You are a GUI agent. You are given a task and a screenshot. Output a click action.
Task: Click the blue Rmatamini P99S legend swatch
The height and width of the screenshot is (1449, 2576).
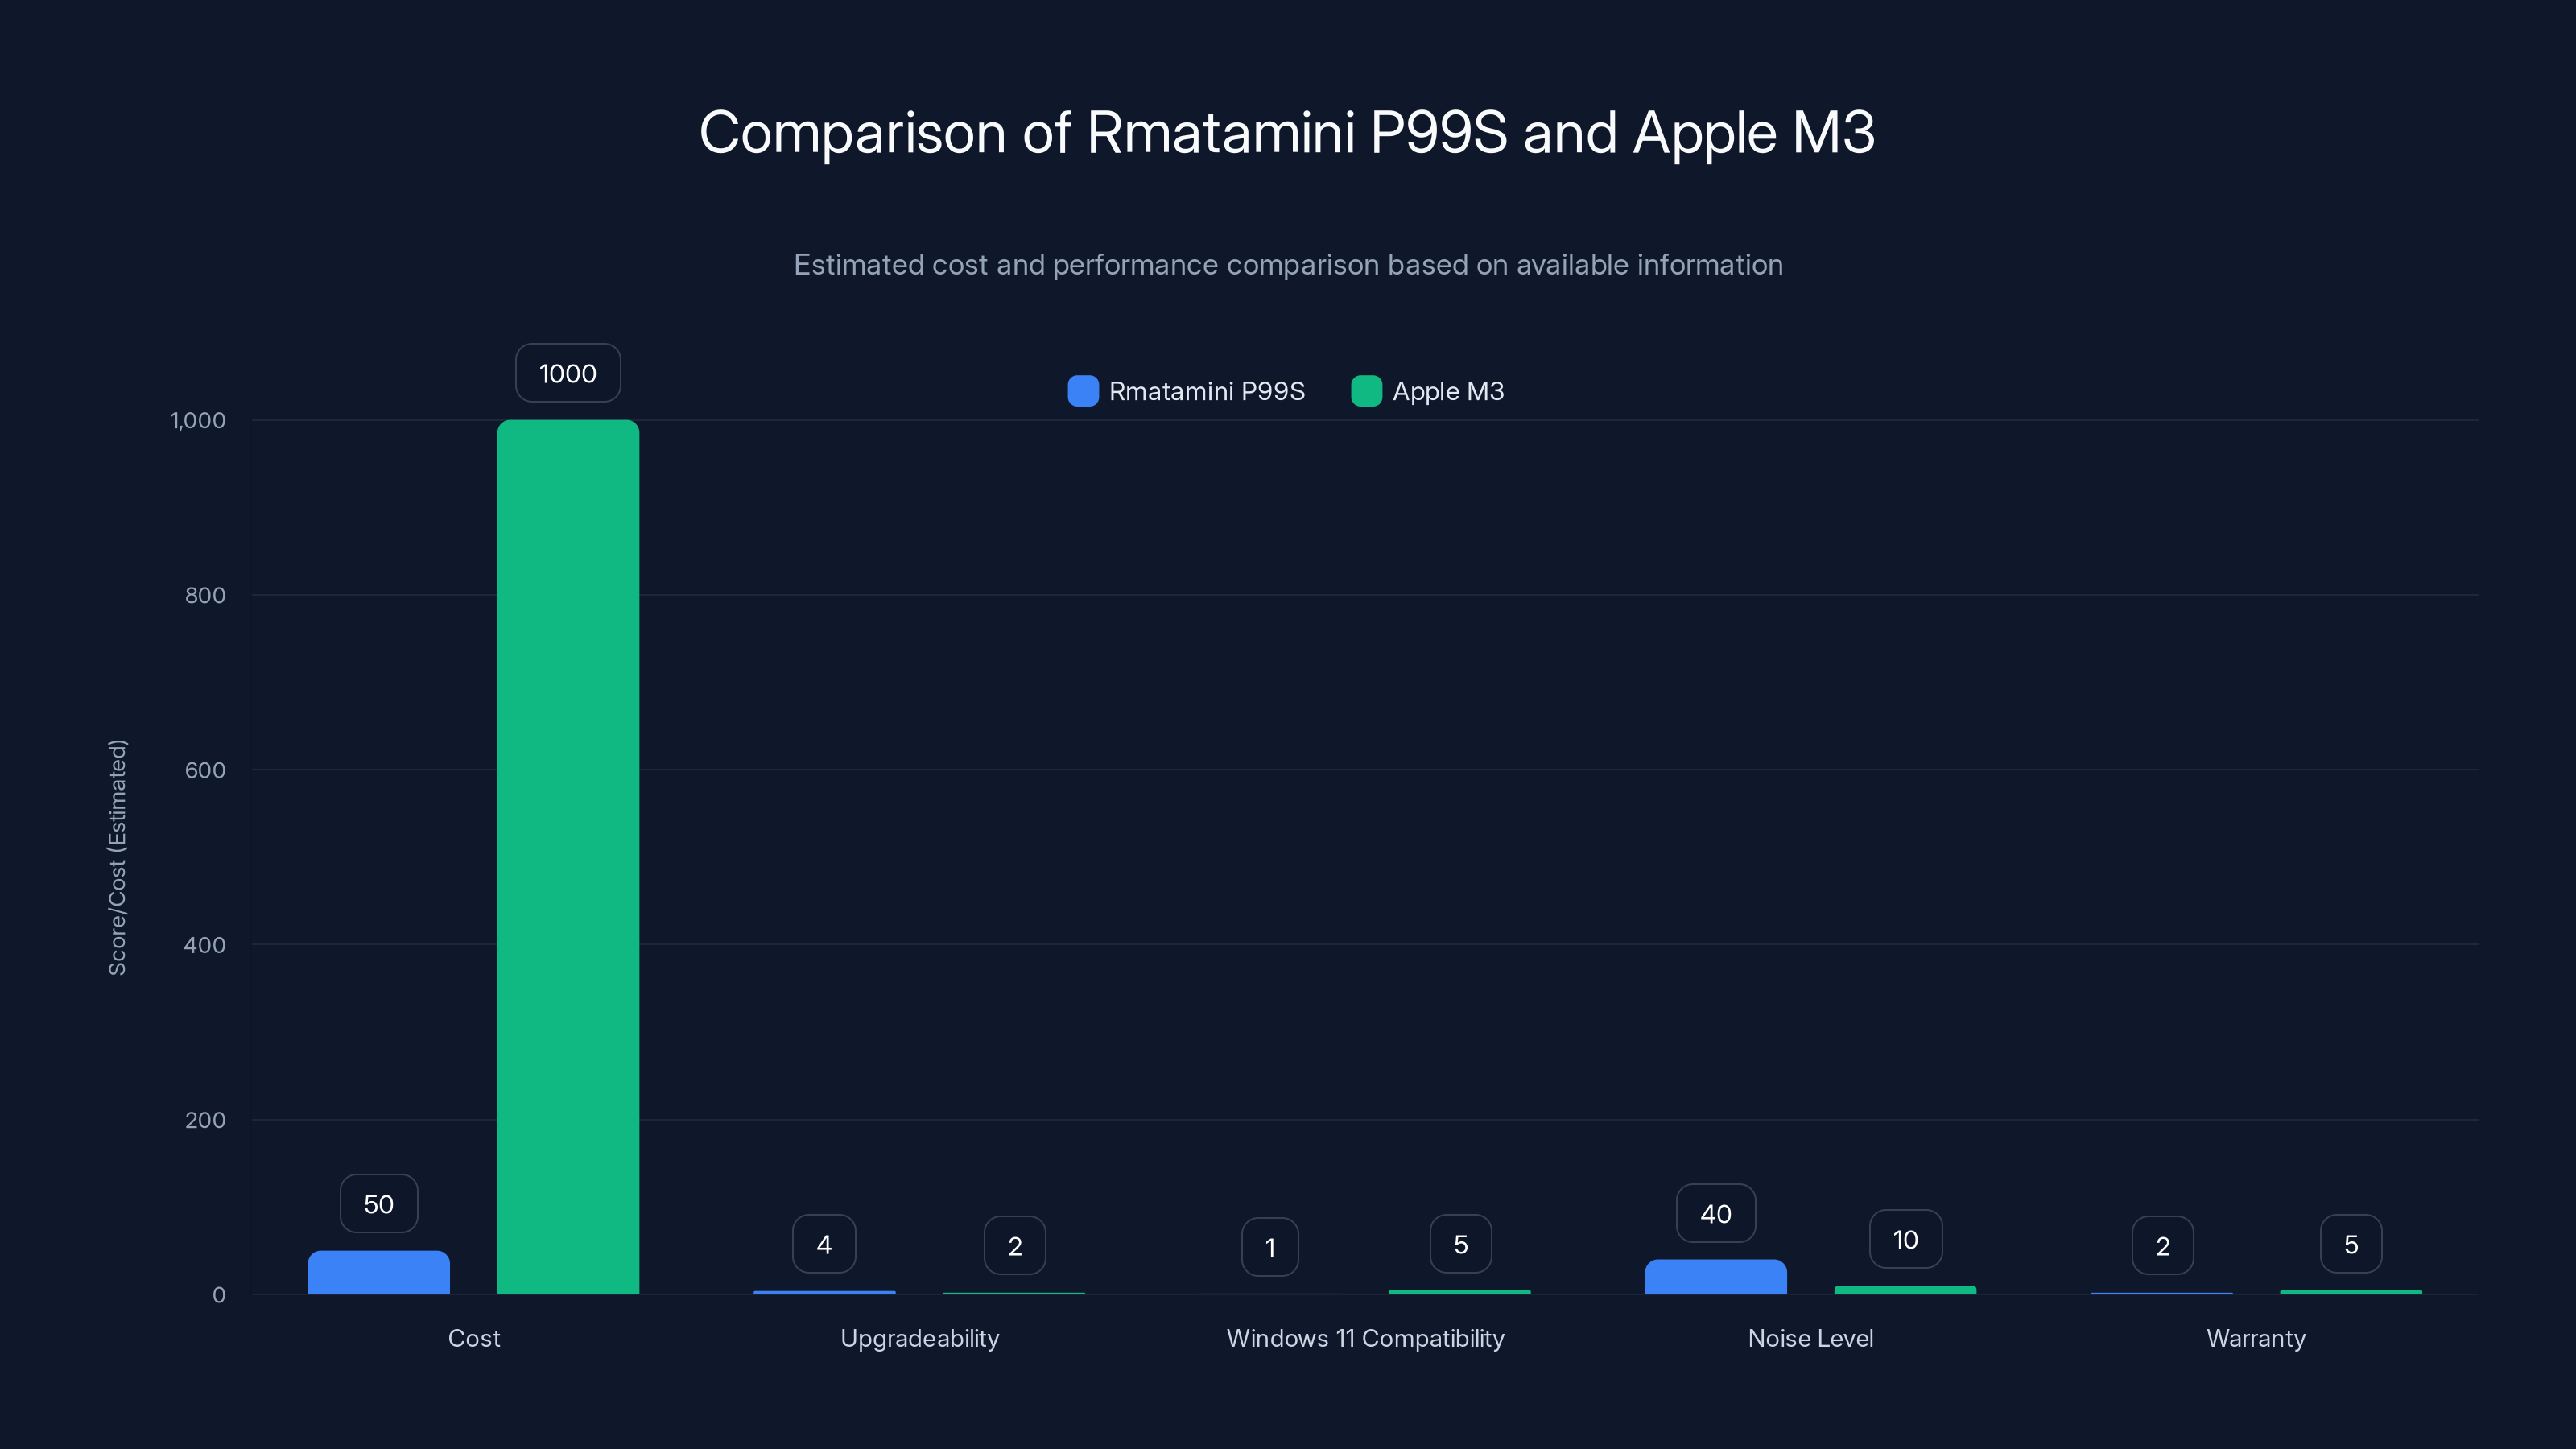pyautogui.click(x=1083, y=391)
